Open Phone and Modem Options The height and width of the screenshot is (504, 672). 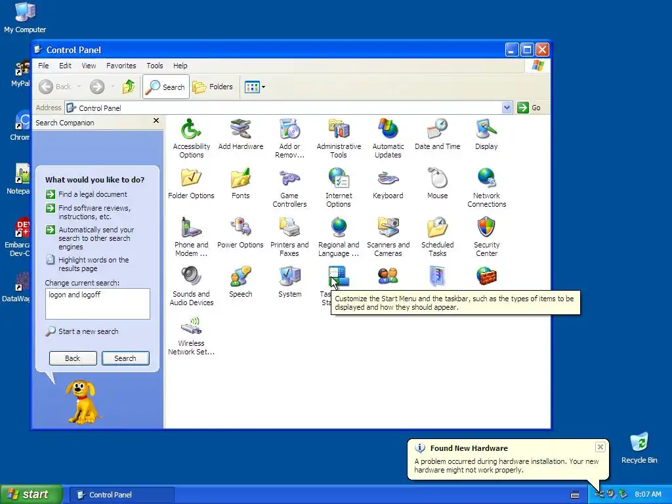191,236
